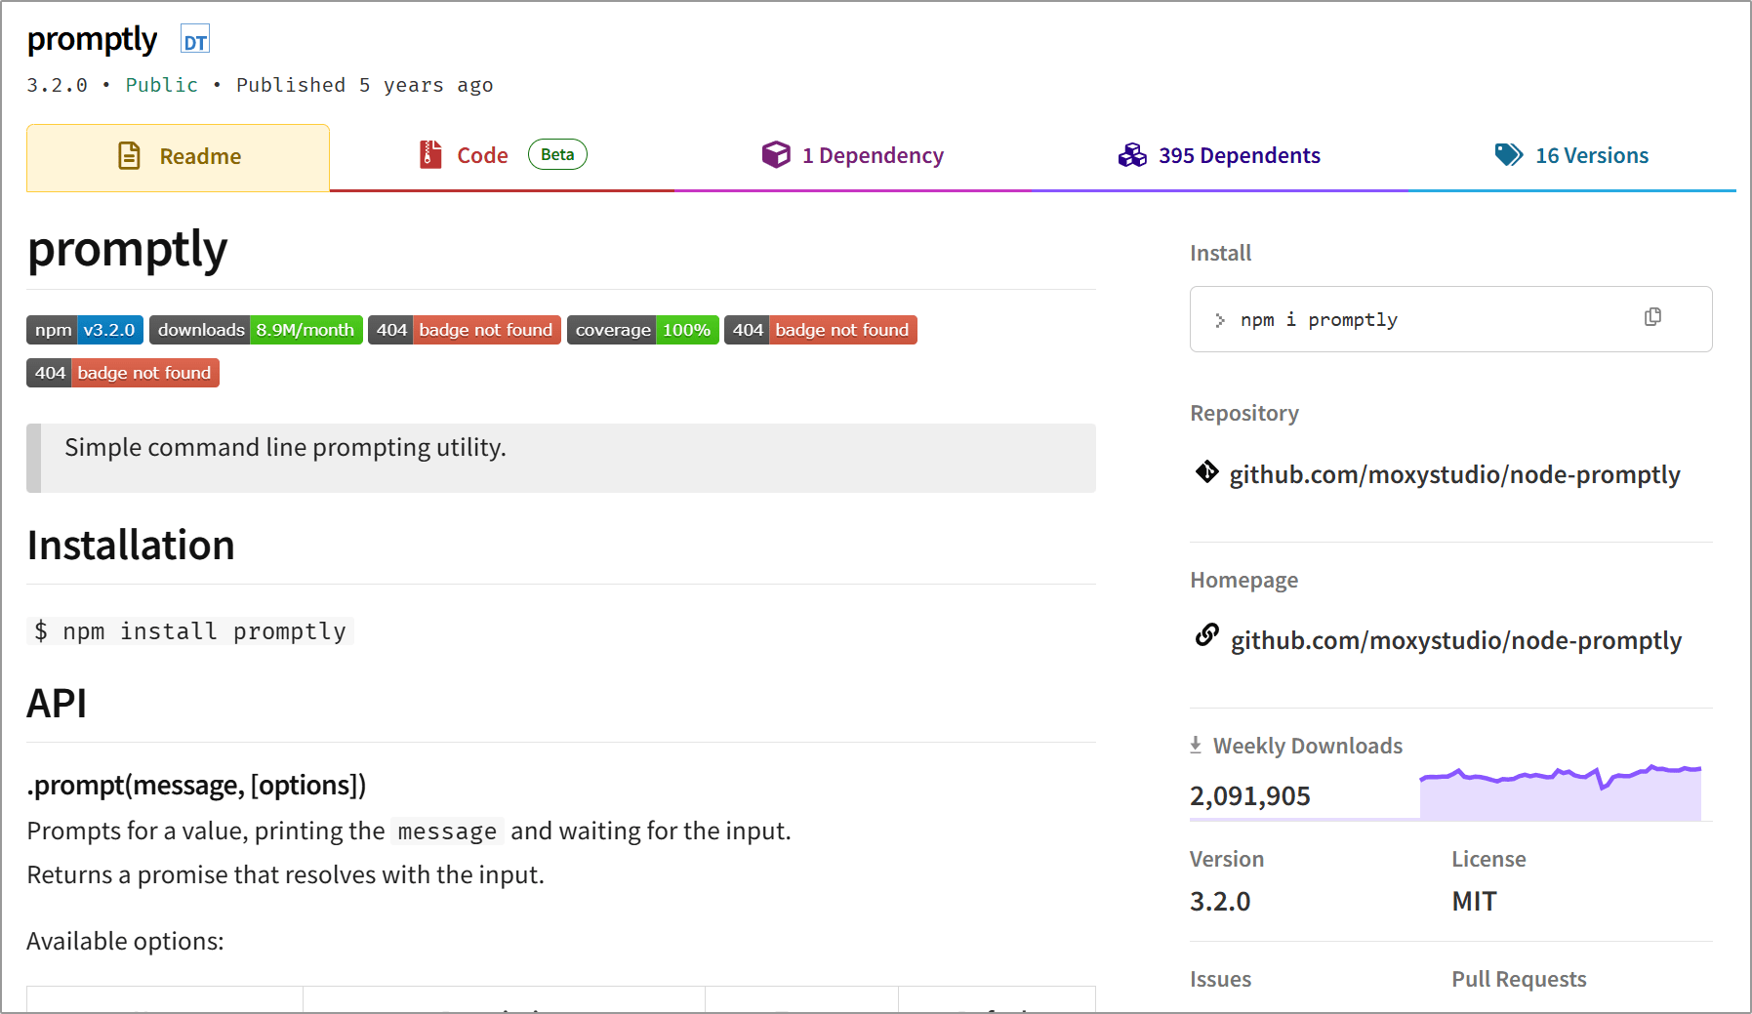
Task: Click the homepage chain link icon
Action: click(1207, 635)
